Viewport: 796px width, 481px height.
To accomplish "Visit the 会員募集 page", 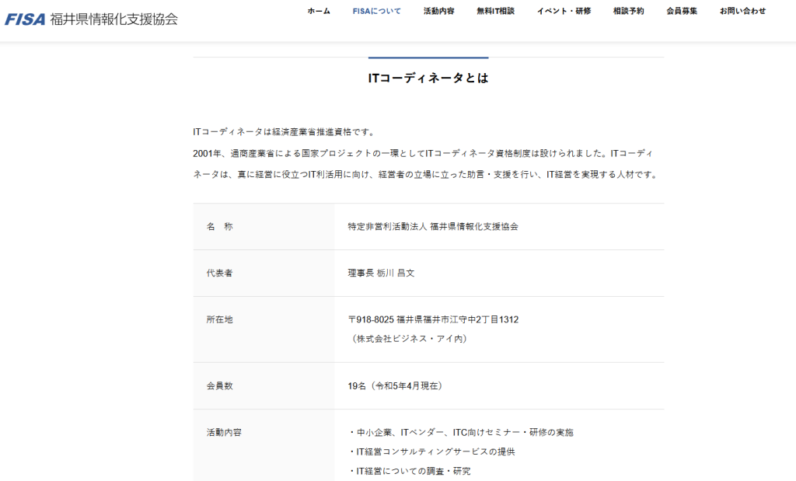I will point(682,11).
